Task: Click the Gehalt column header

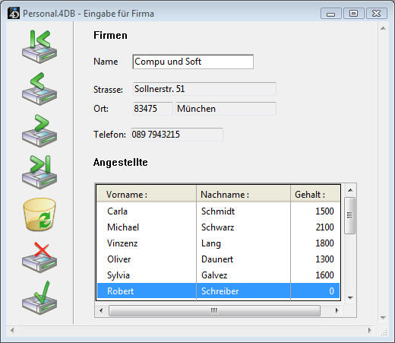Action: 315,195
